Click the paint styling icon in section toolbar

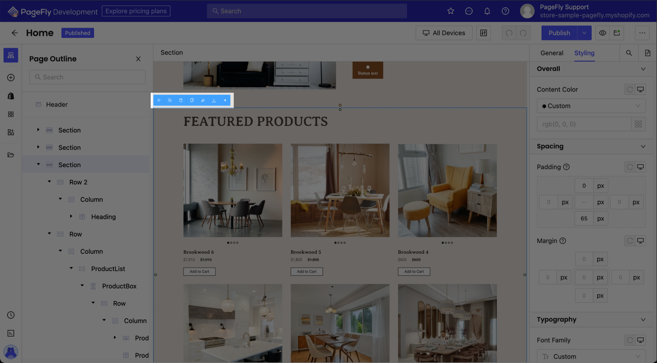[203, 100]
